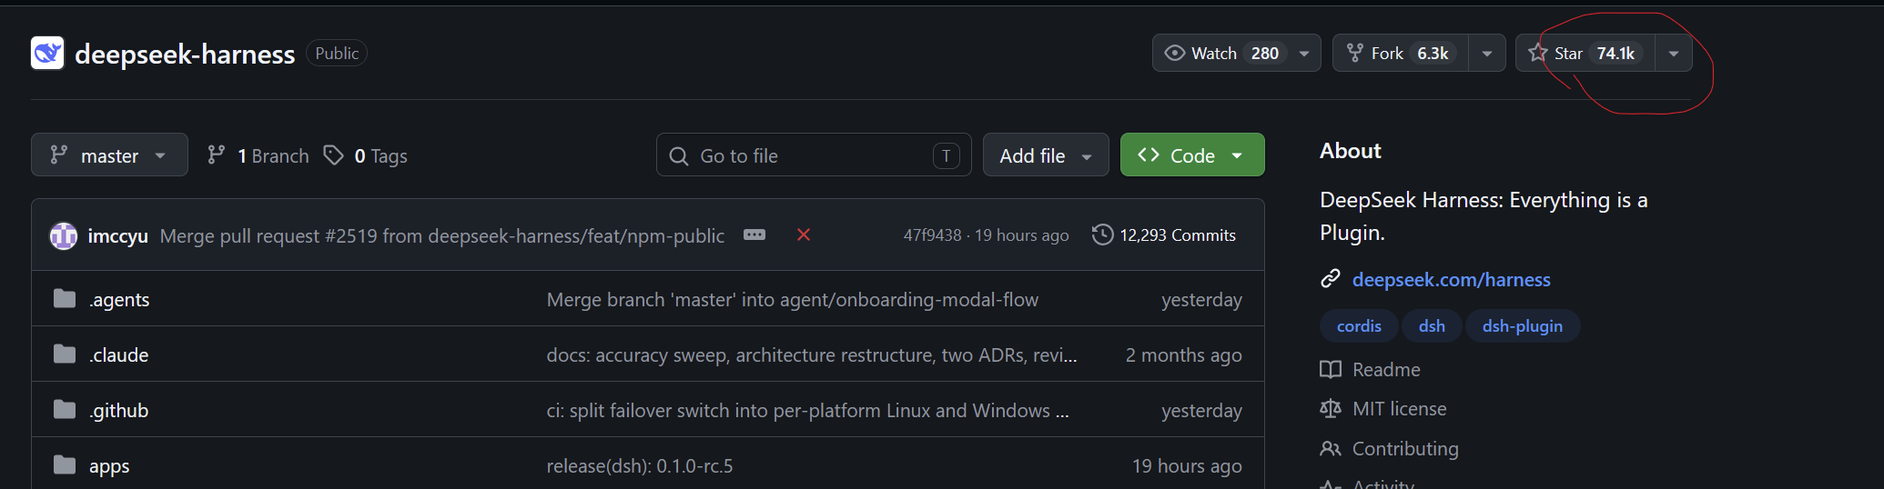View the 1 Branch link
Image resolution: width=1884 pixels, height=489 pixels.
pyautogui.click(x=258, y=155)
